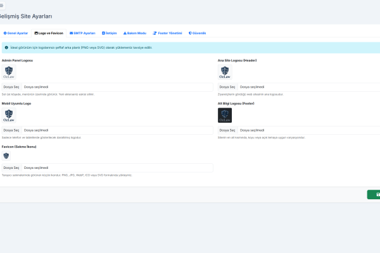Click the Admin Panel Logosu preview image
Viewport: 380px width, 253px height.
[x=9, y=71]
